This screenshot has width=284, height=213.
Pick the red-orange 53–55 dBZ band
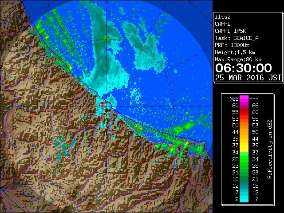point(244,119)
